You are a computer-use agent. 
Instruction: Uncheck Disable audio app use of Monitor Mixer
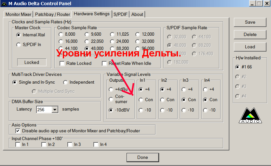point(18,131)
